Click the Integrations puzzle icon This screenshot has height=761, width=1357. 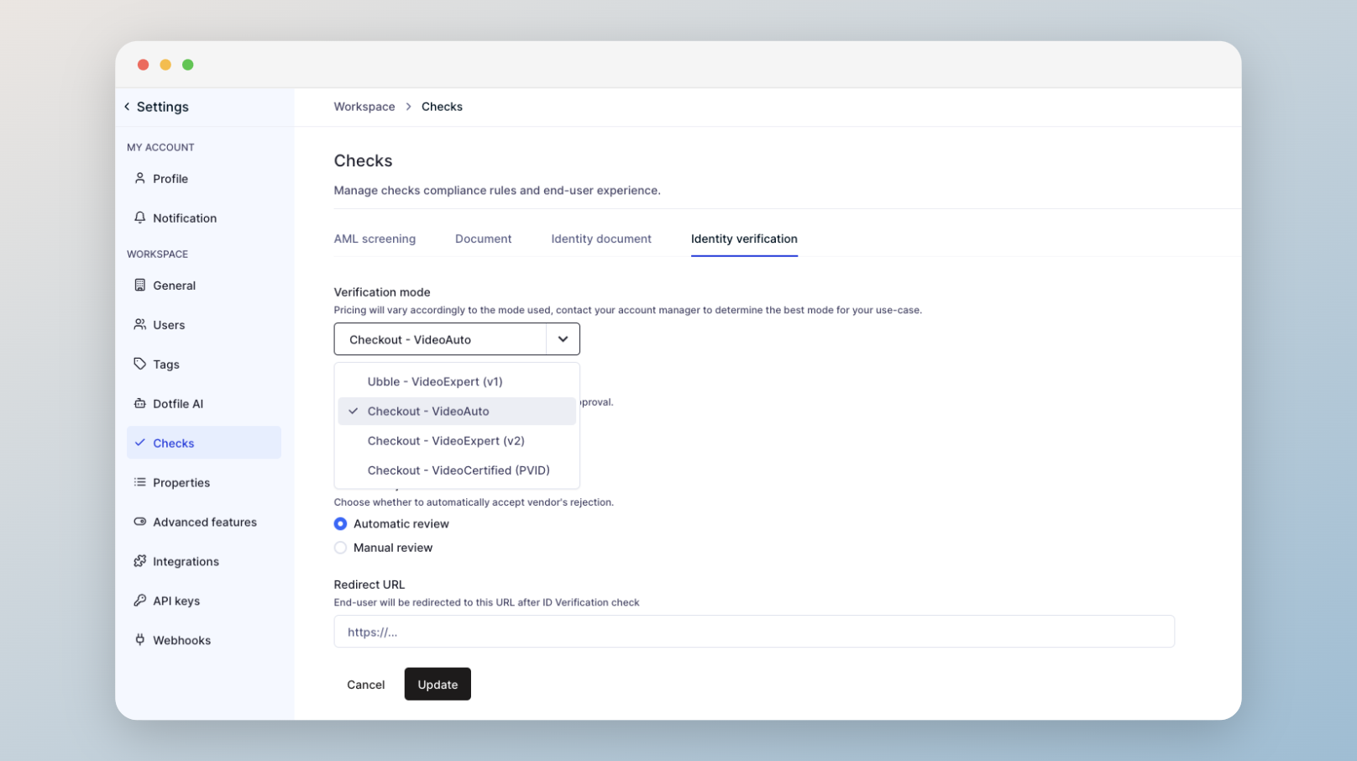[x=140, y=561]
